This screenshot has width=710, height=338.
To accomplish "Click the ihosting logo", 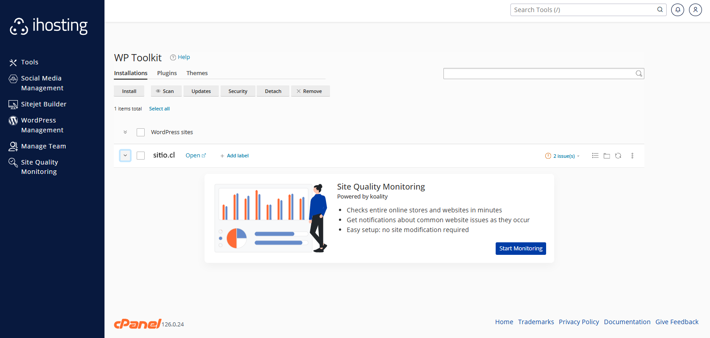I will 49,26.
